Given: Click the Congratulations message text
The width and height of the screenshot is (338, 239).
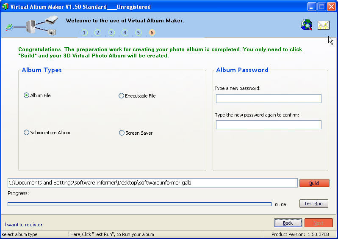Looking at the screenshot, I should pos(160,52).
